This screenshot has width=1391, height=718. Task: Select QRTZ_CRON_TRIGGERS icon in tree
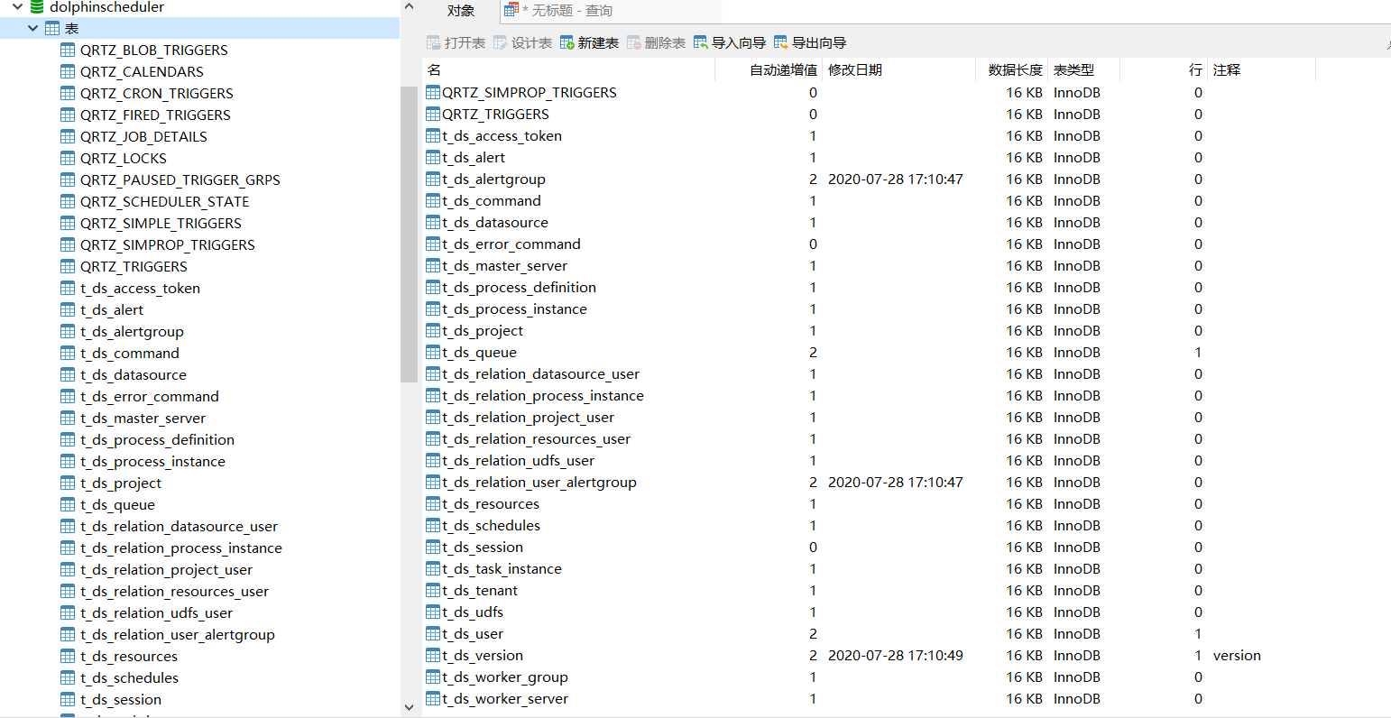[x=68, y=93]
